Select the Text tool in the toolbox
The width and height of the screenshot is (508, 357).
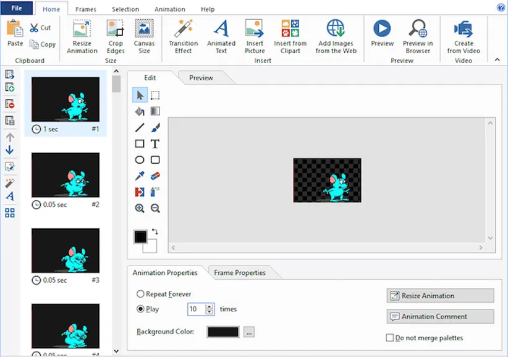(x=155, y=144)
